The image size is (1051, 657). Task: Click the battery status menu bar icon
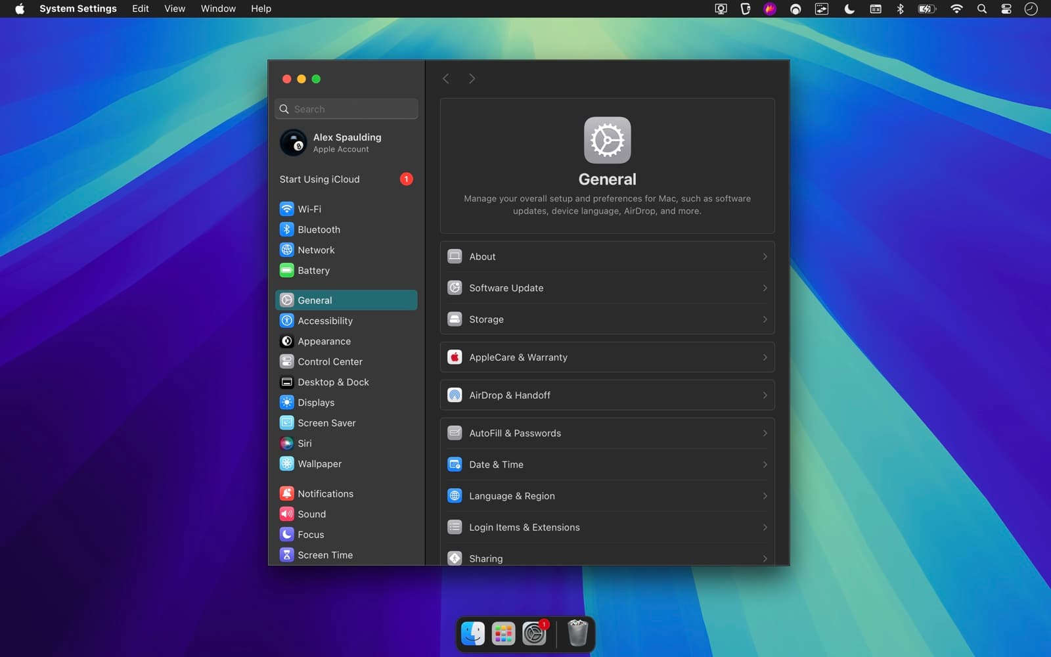(x=926, y=9)
